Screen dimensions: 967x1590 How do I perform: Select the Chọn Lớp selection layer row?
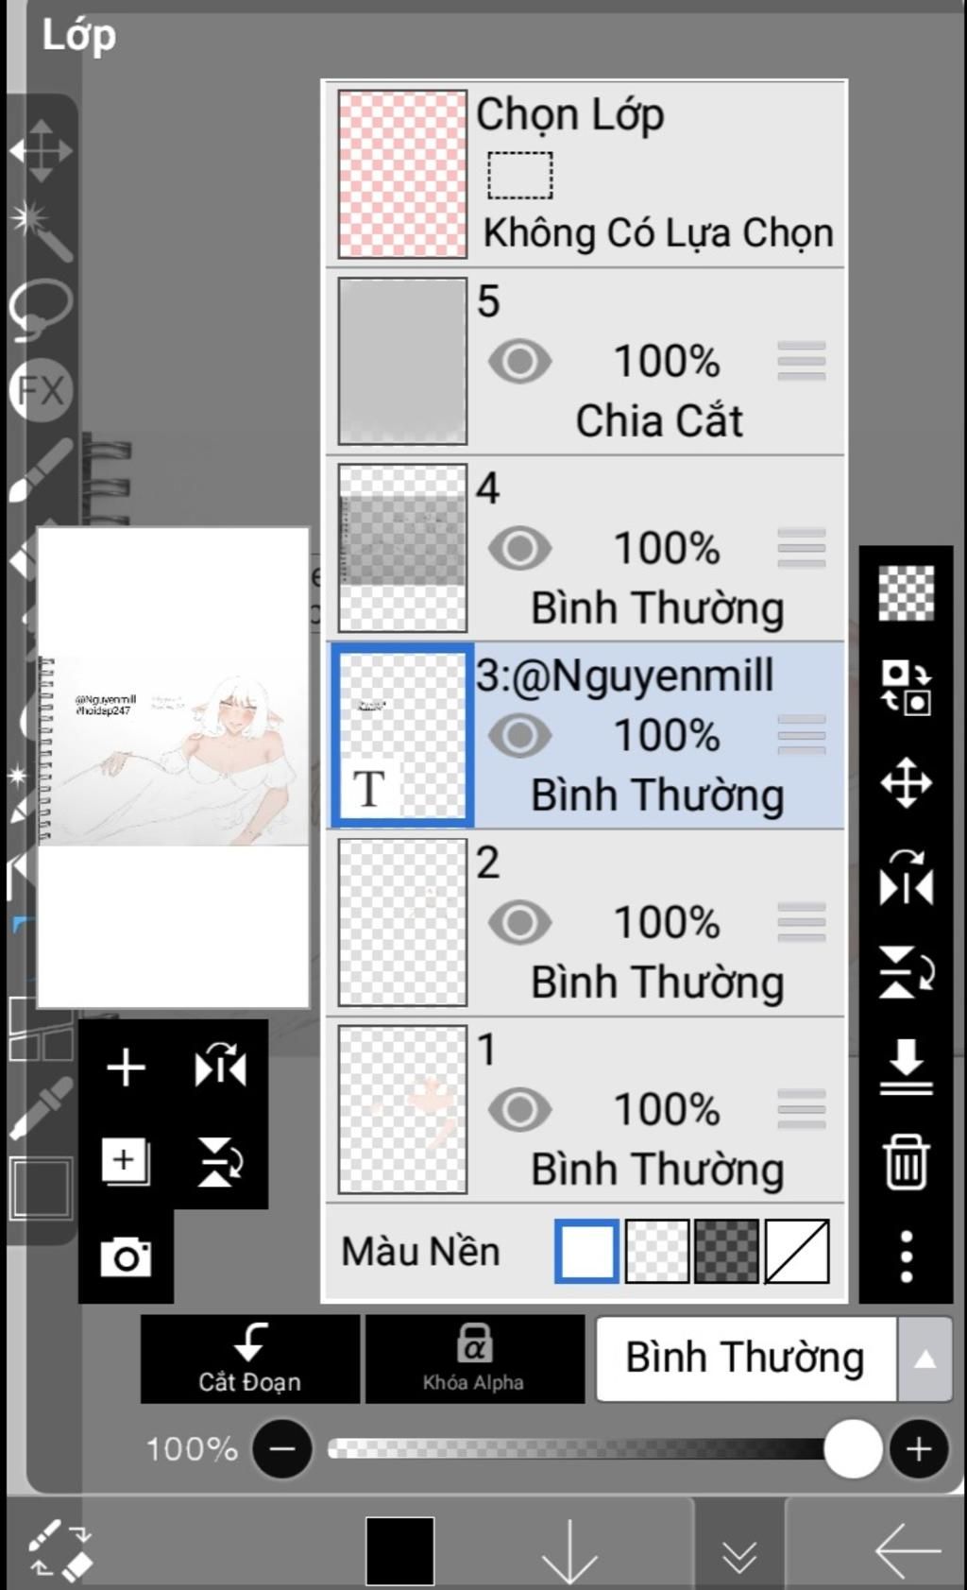pyautogui.click(x=585, y=175)
